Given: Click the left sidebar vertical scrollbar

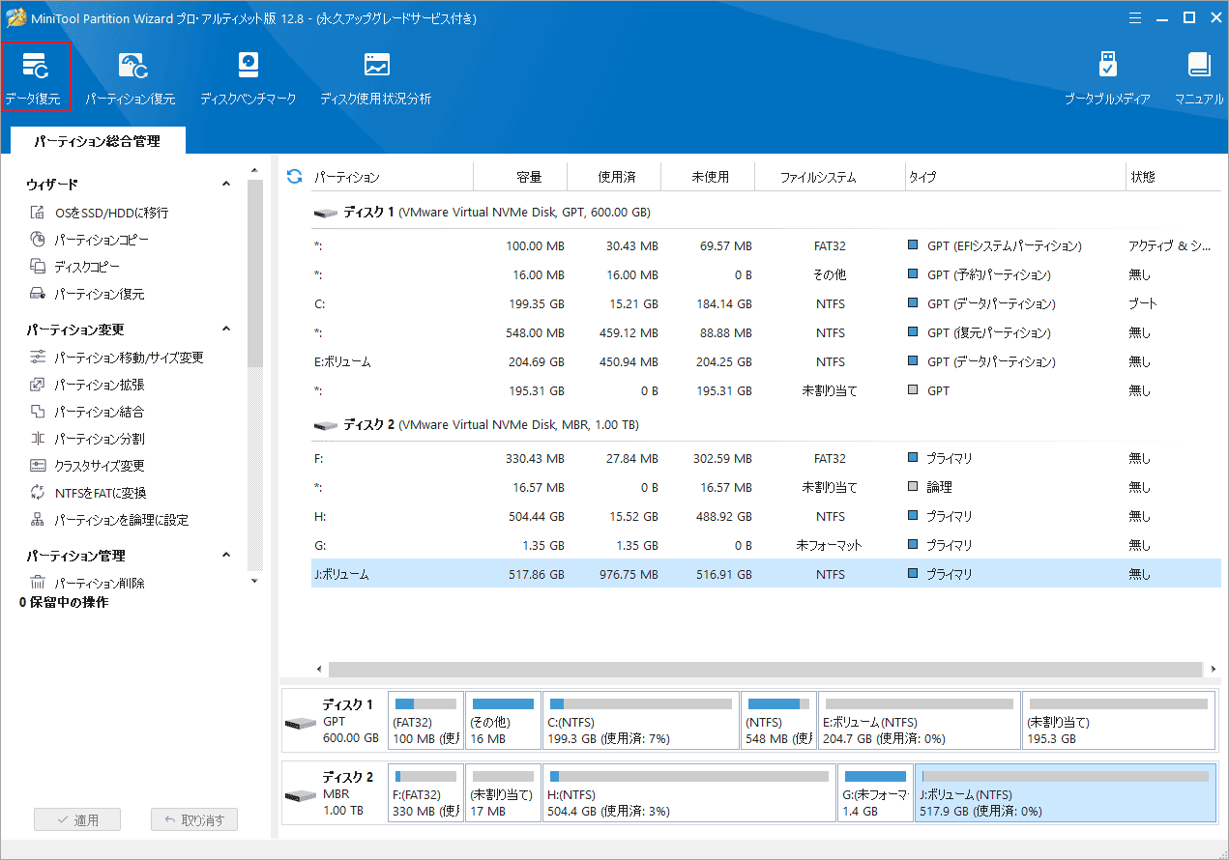Looking at the screenshot, I should [255, 274].
